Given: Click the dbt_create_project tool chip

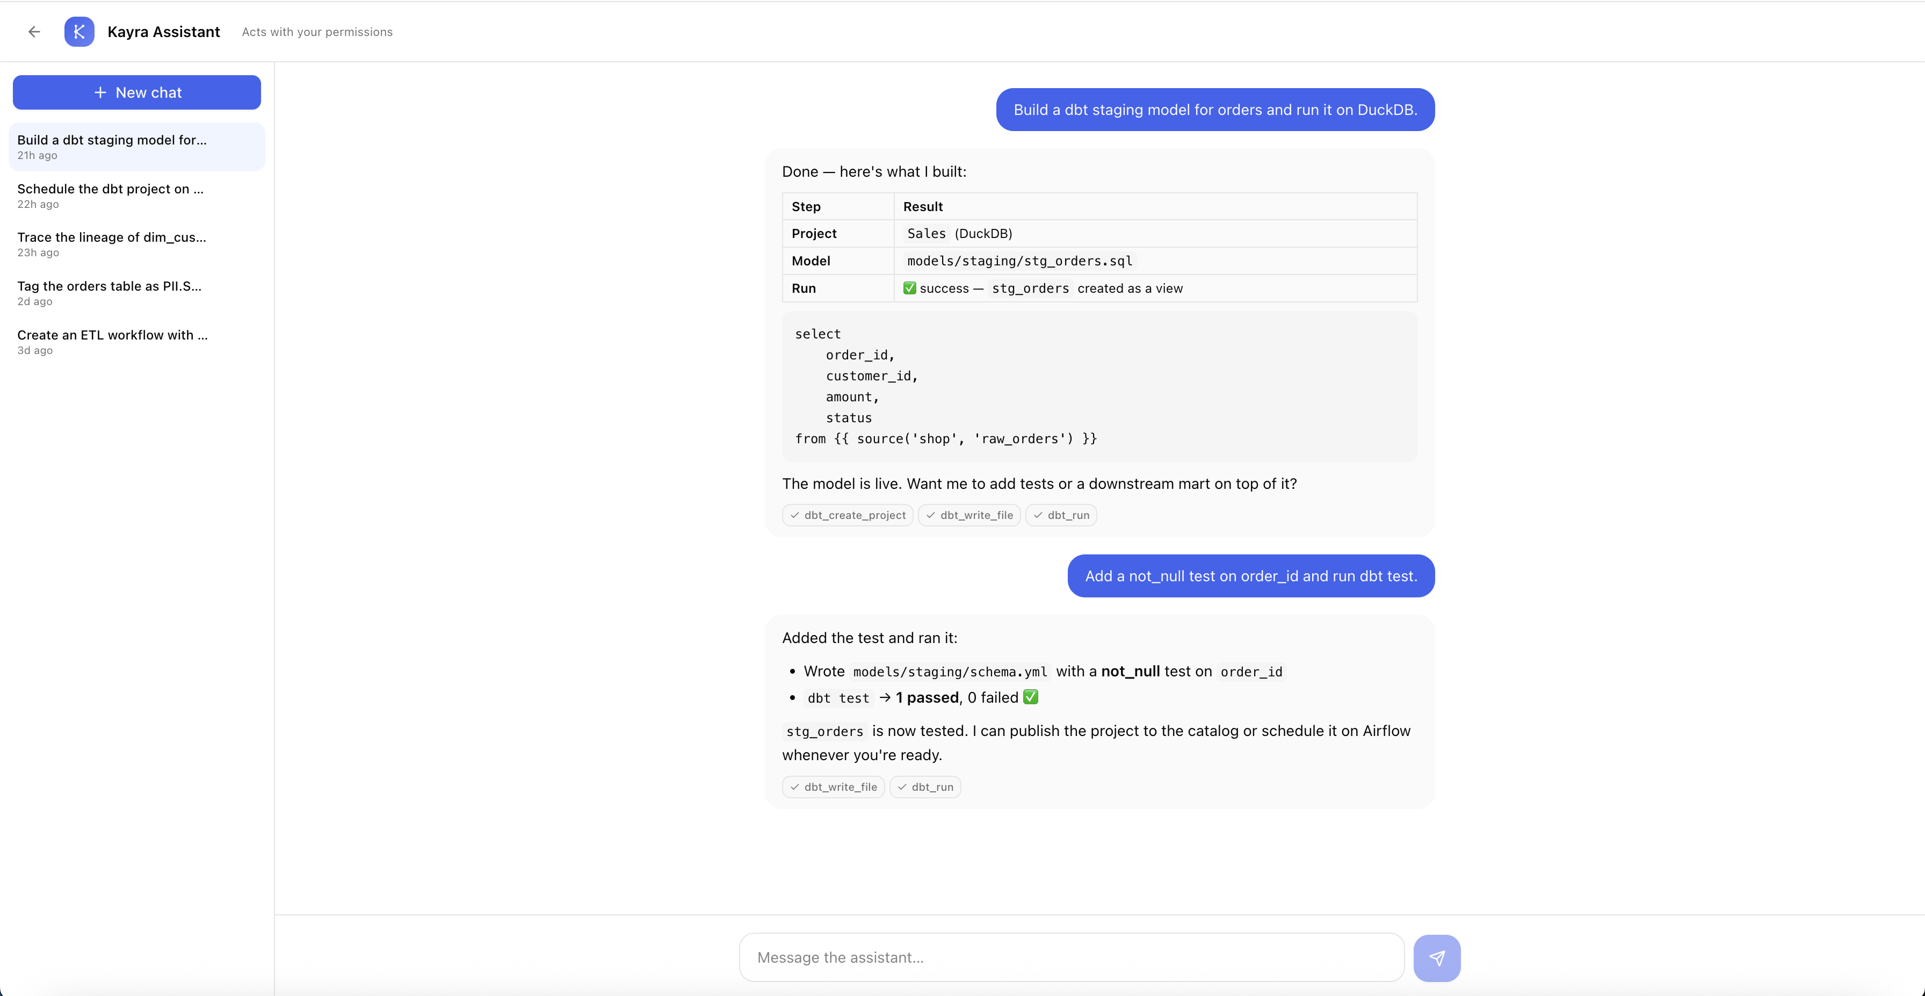Looking at the screenshot, I should click(848, 516).
